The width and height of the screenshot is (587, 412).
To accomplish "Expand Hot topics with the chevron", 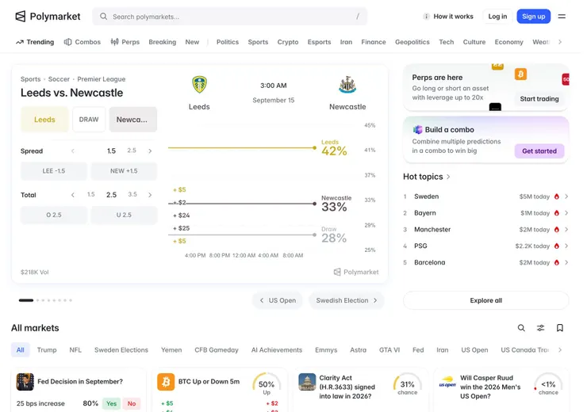I will pyautogui.click(x=448, y=177).
